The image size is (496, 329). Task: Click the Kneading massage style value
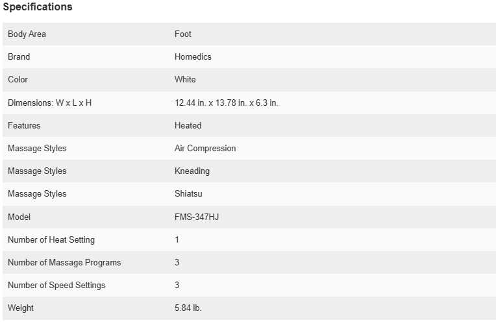click(192, 171)
